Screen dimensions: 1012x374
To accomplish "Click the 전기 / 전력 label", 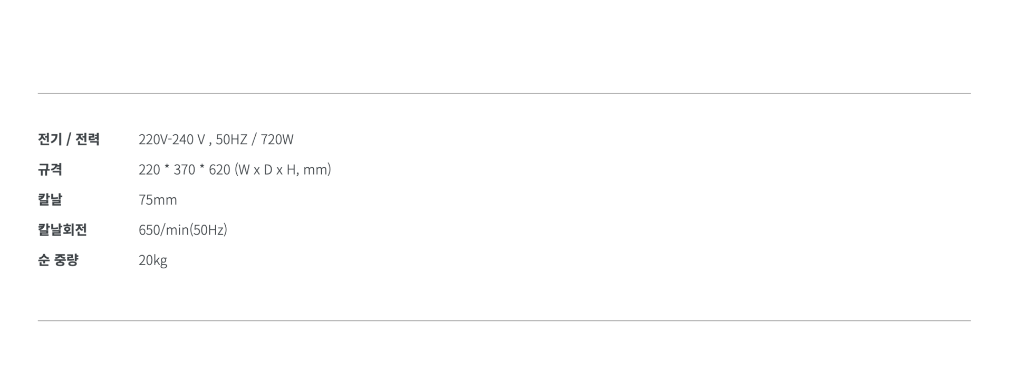I will (x=69, y=139).
